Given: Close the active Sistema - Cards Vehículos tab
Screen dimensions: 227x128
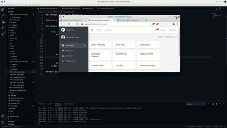Looking at the screenshot, I should [114, 20].
